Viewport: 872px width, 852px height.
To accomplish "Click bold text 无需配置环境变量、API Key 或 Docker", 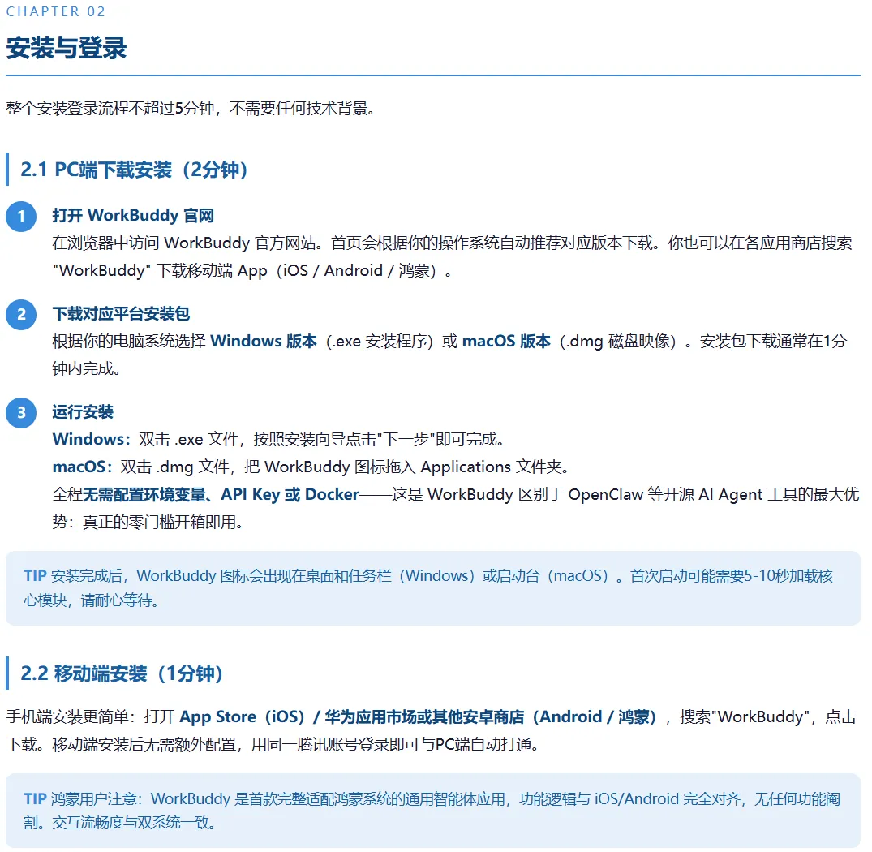I will tap(221, 494).
